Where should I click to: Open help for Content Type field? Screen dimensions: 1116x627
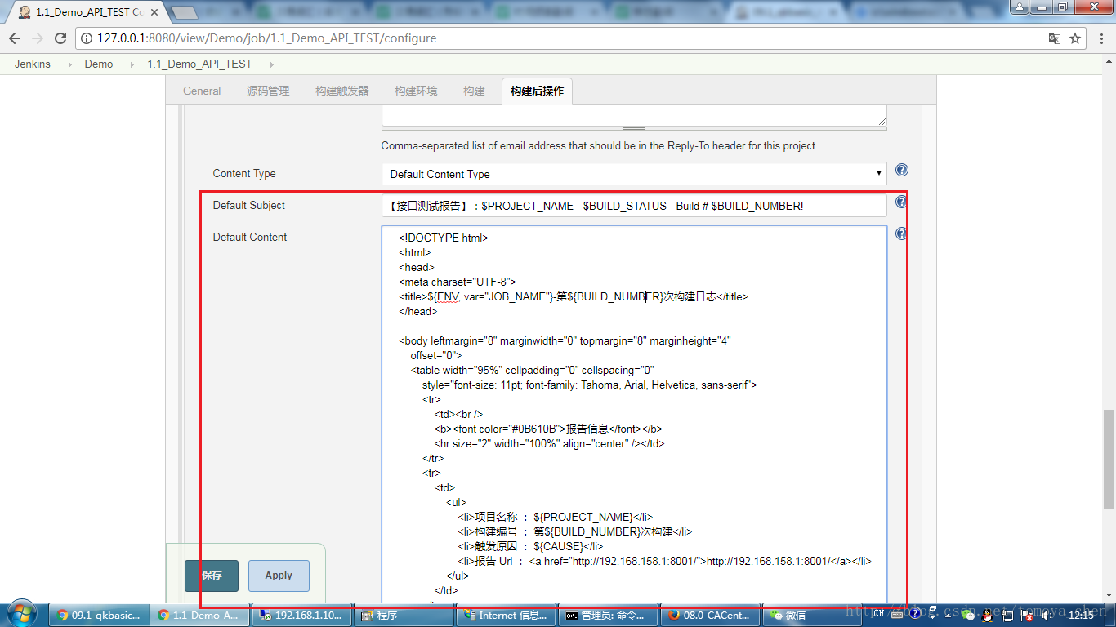tap(902, 170)
